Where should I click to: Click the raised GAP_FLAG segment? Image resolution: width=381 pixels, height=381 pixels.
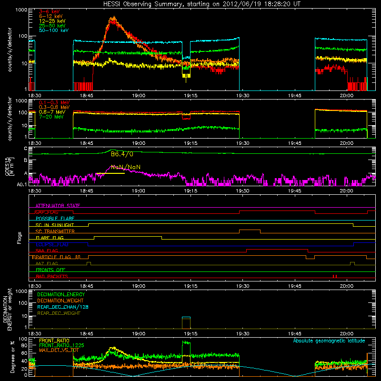(277, 211)
